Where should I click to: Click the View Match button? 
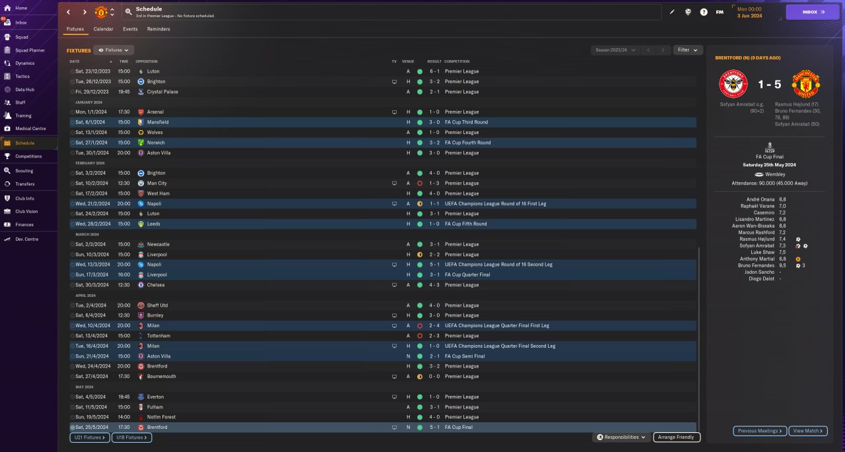point(808,431)
